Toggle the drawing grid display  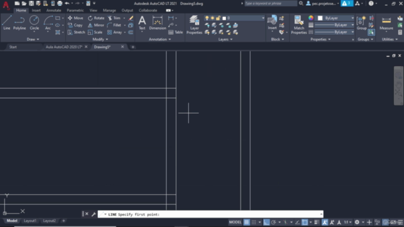point(247,222)
